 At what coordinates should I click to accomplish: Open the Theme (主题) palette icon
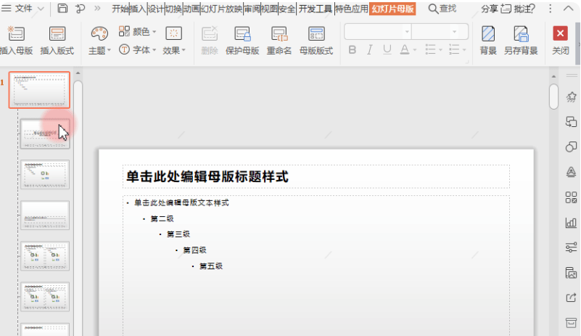99,34
